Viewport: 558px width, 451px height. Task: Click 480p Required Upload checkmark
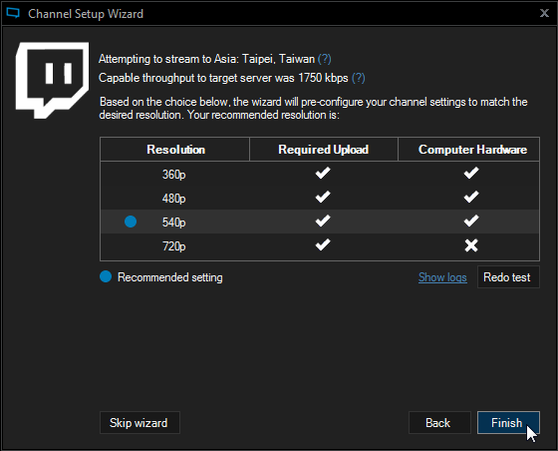tap(323, 197)
